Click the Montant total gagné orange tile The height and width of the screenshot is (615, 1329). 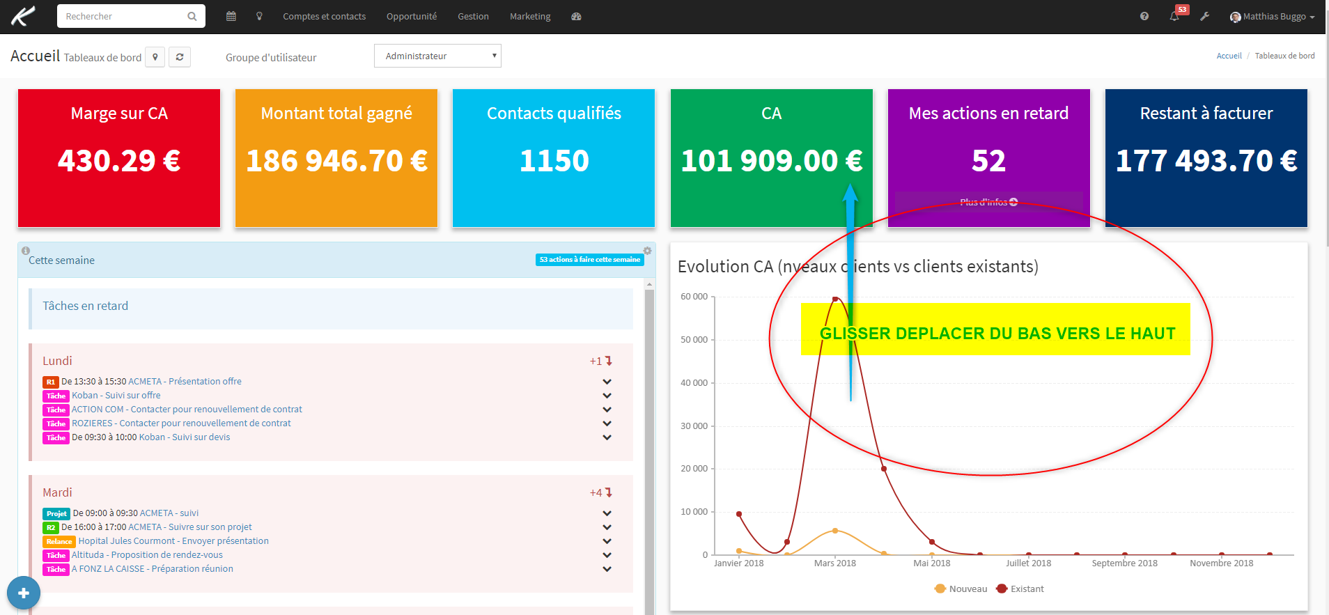(x=336, y=158)
